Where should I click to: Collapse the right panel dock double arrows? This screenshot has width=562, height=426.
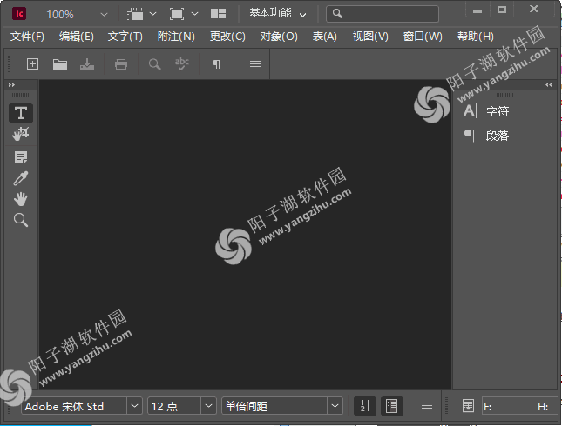click(x=548, y=85)
